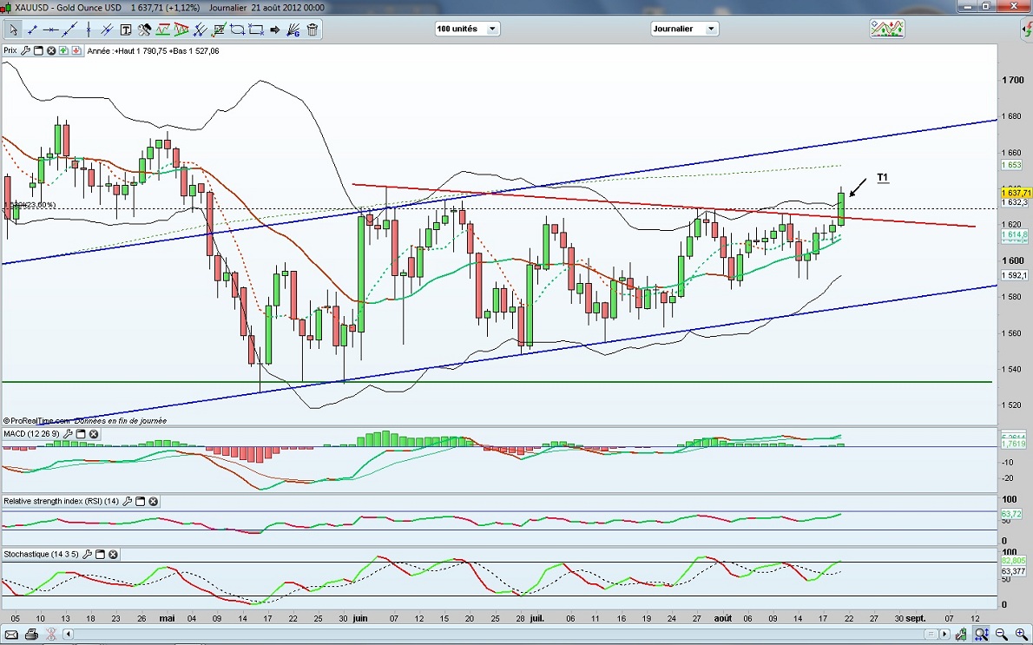Open RSI indicator settings wrench

click(x=127, y=501)
